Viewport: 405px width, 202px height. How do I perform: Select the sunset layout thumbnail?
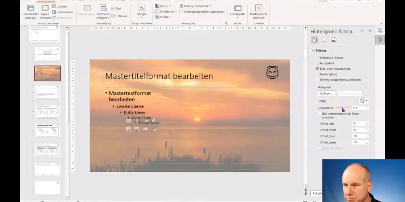tap(47, 73)
